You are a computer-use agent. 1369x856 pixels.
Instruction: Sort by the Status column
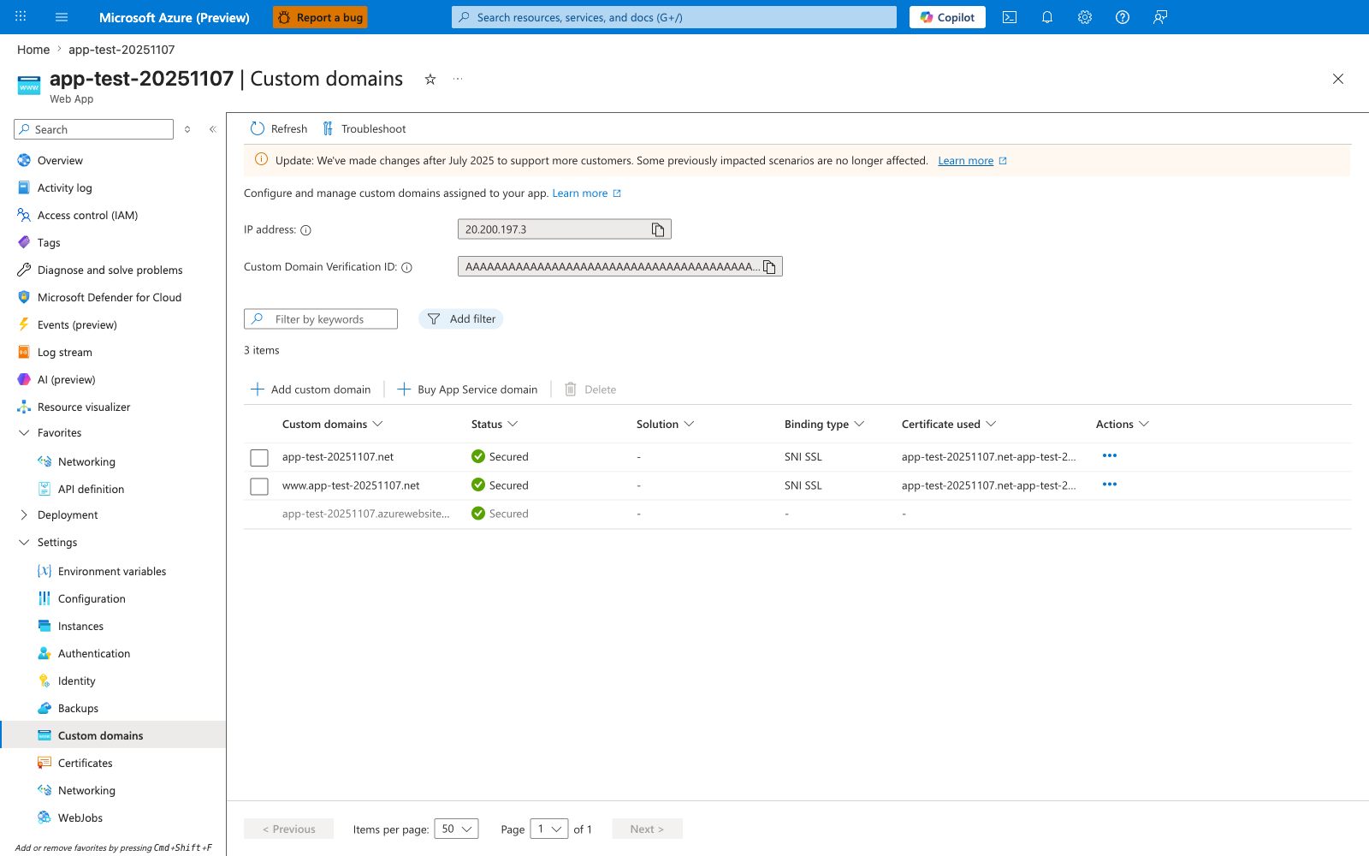tap(495, 425)
